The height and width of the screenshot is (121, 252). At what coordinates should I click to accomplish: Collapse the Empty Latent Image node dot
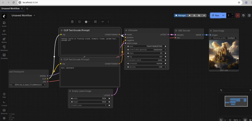70,91
